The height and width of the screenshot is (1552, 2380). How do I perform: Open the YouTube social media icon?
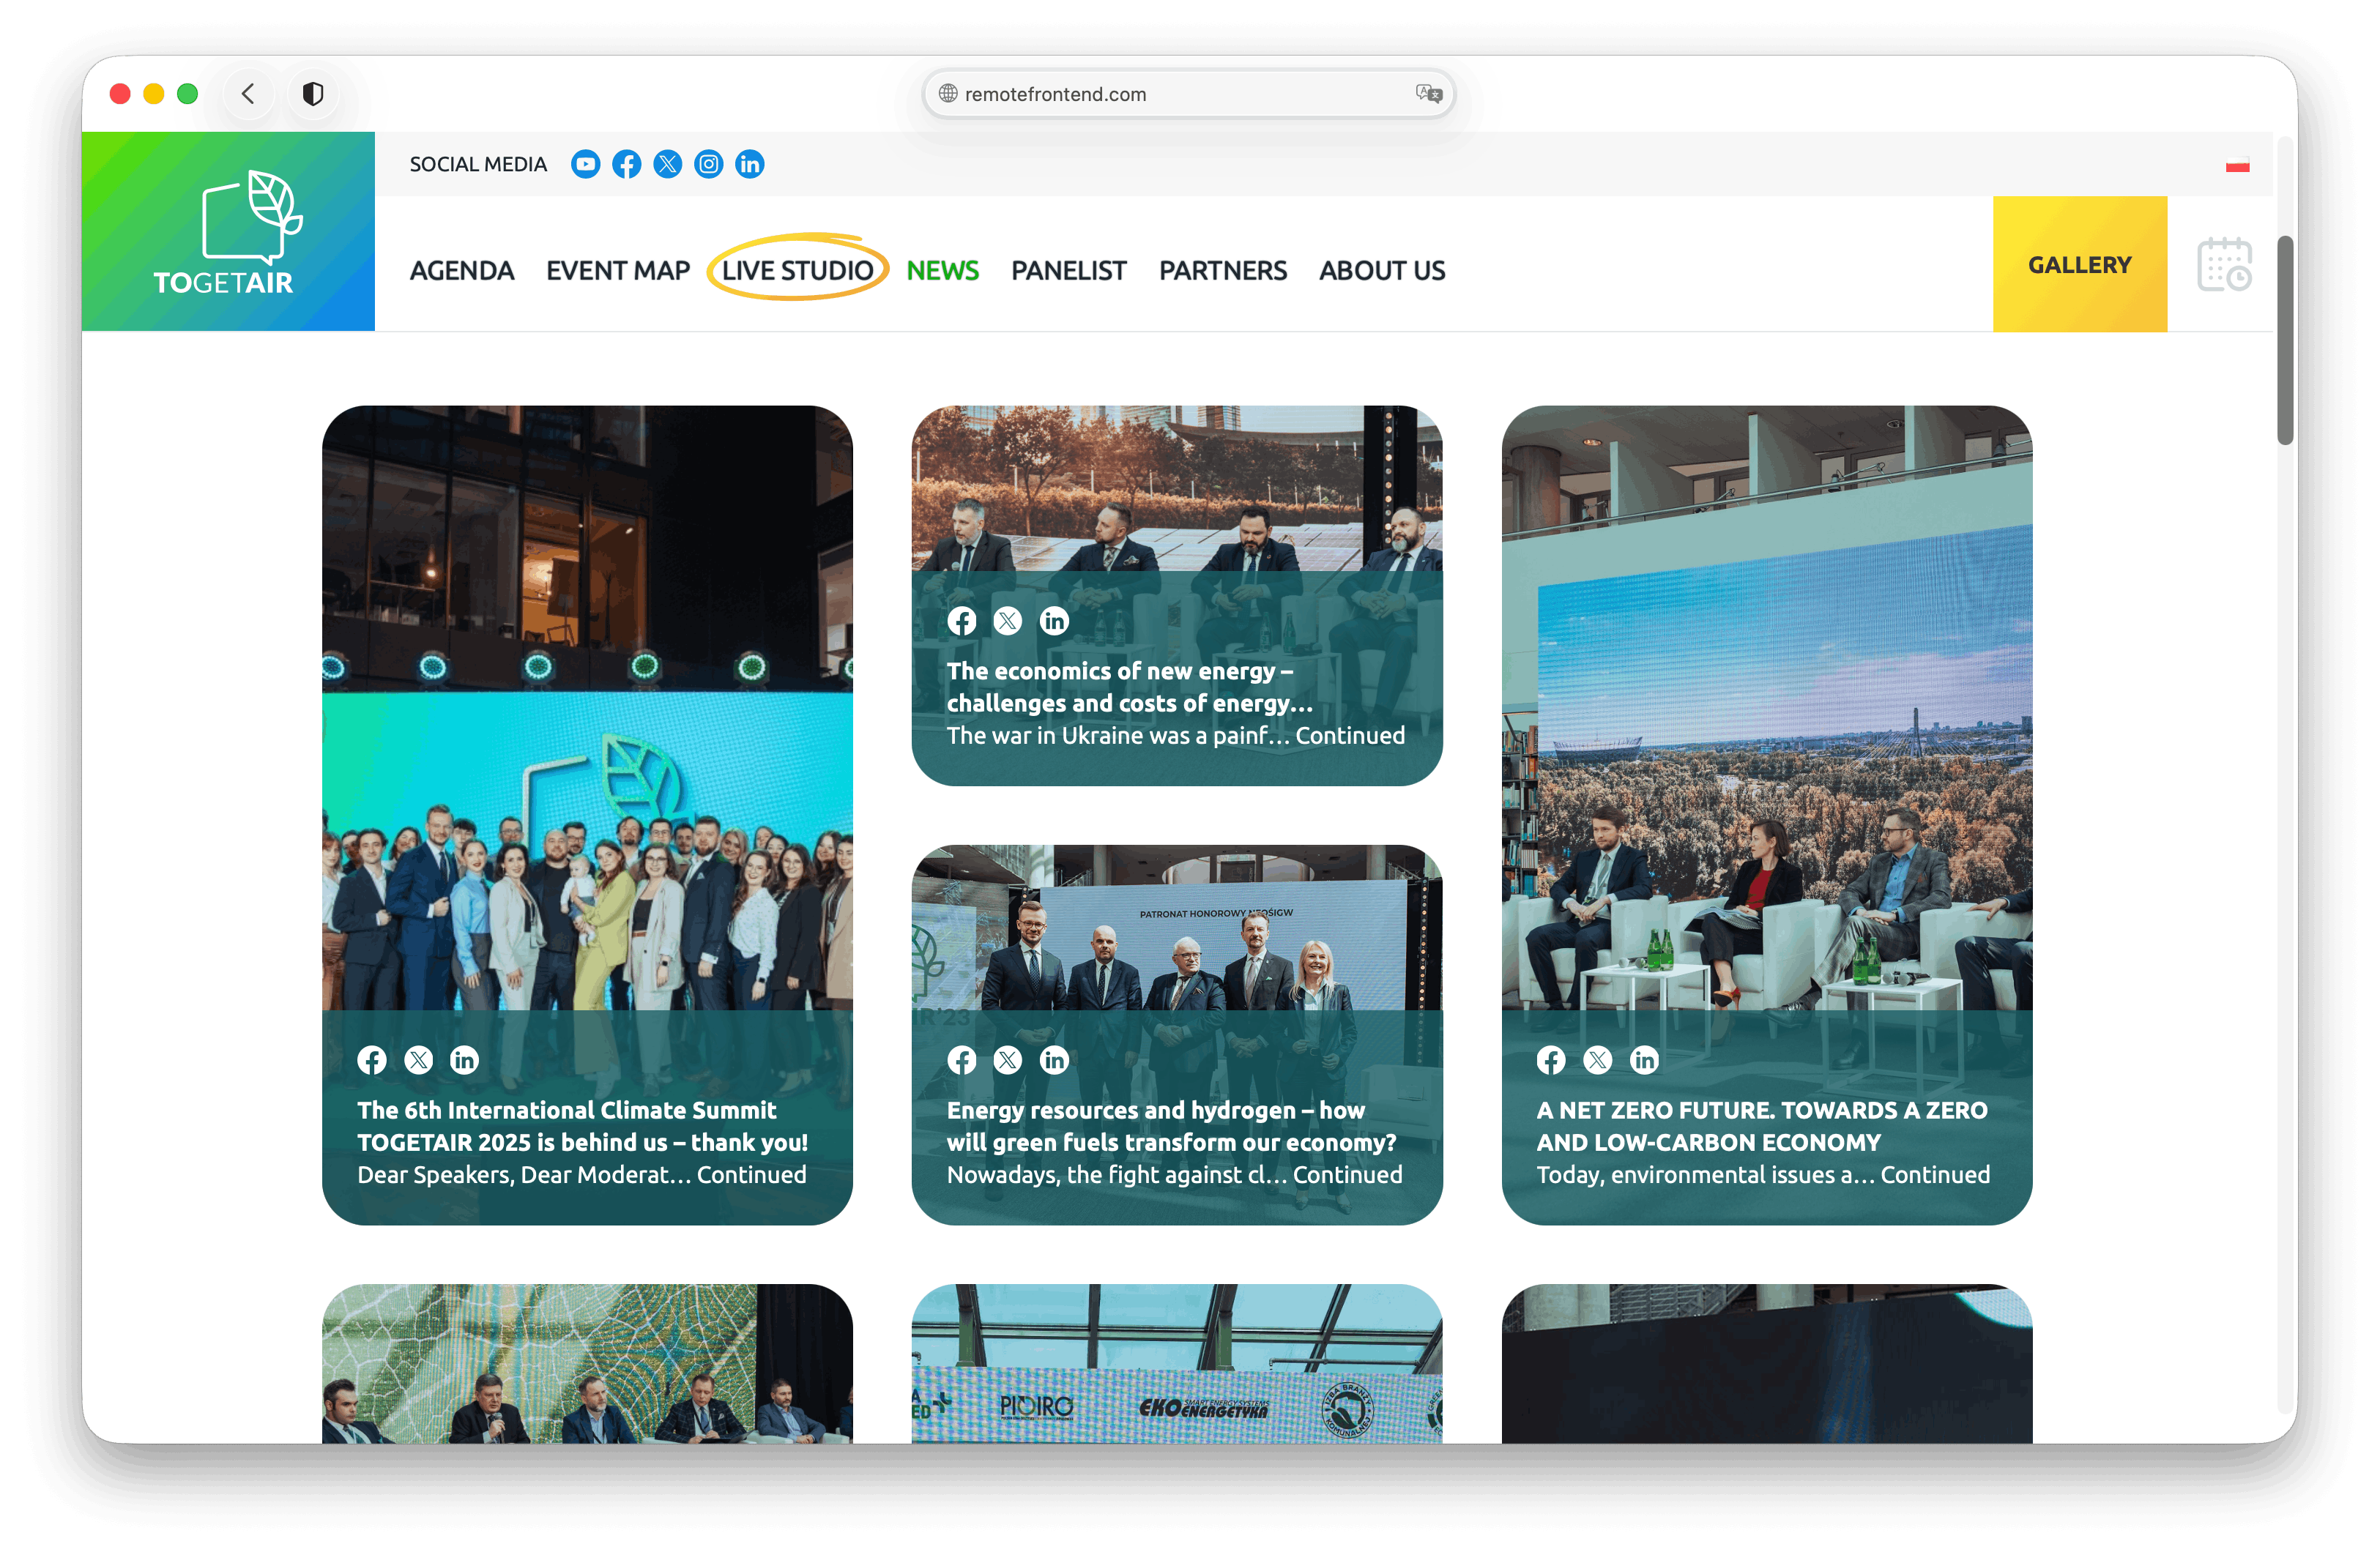tap(585, 164)
